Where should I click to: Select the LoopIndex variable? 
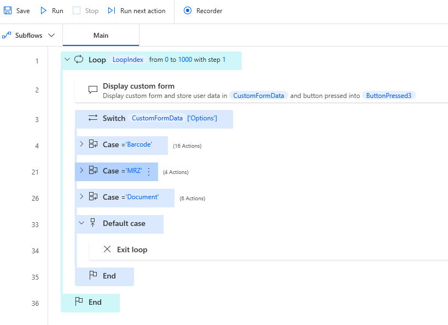[128, 60]
